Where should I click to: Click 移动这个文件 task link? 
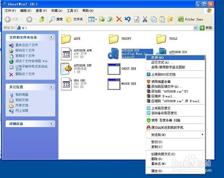[25, 50]
